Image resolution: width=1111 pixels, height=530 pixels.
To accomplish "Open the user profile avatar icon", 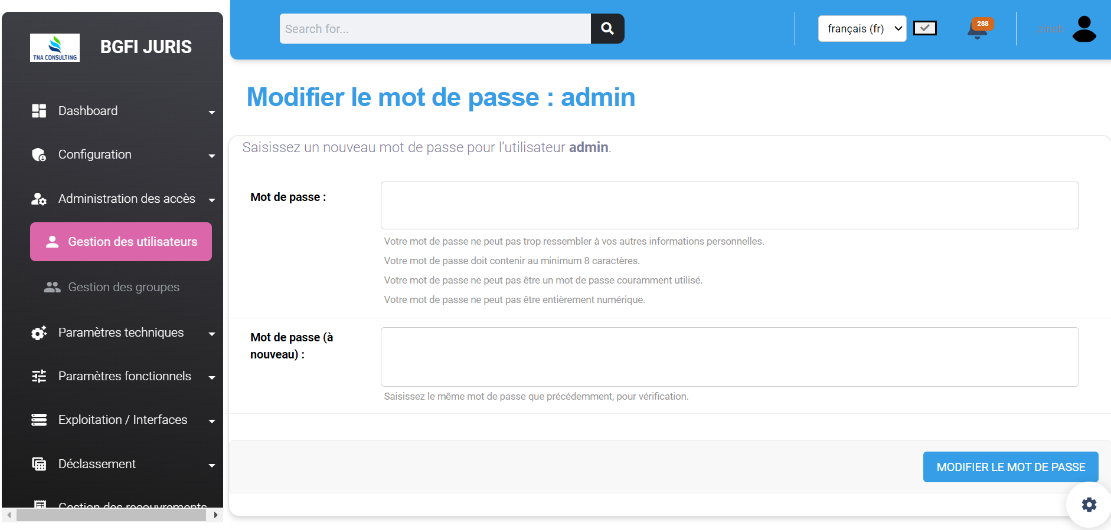I will coord(1084,29).
